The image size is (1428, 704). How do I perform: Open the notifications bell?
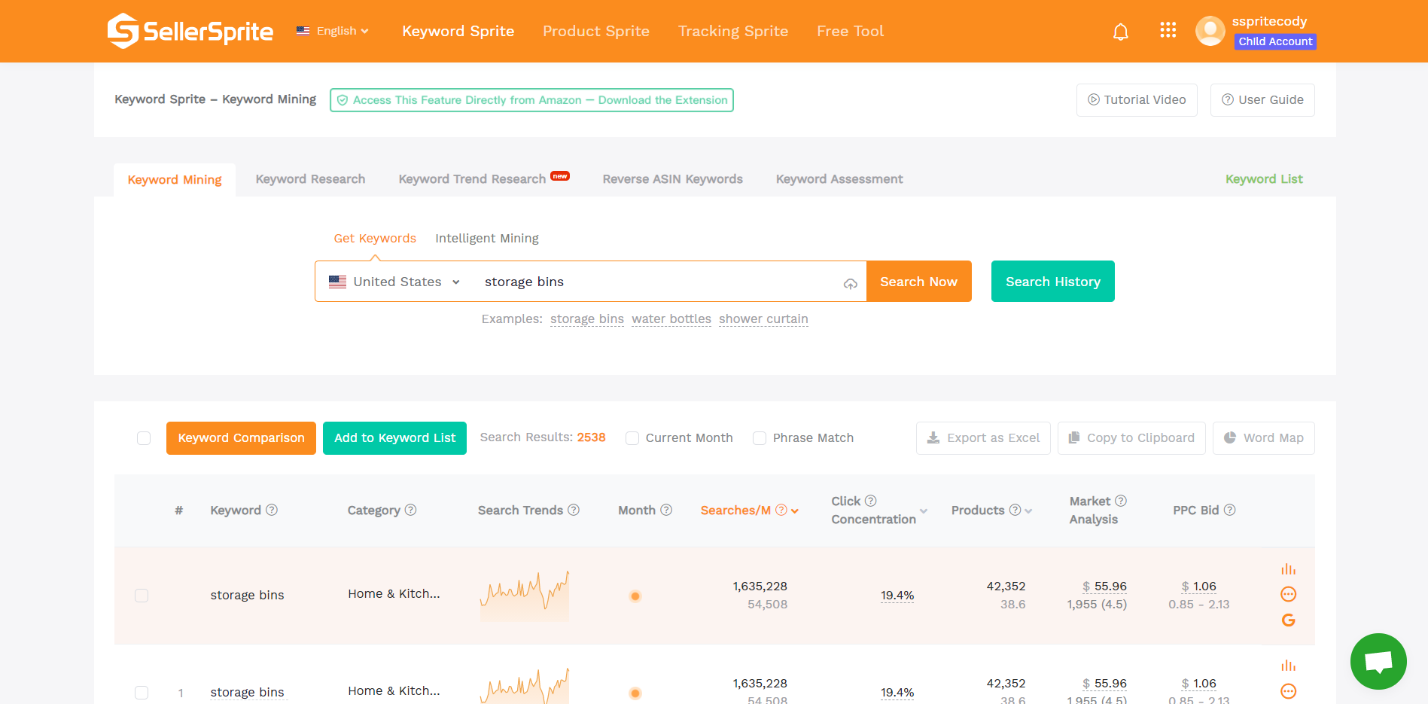(1121, 32)
